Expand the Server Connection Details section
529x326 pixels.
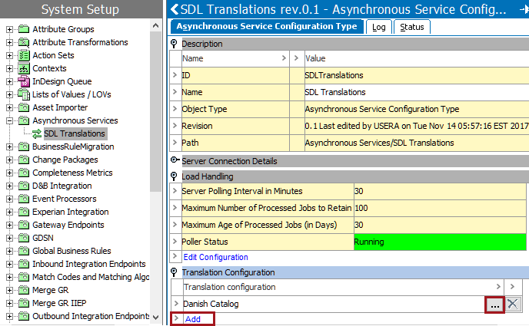coord(175,161)
